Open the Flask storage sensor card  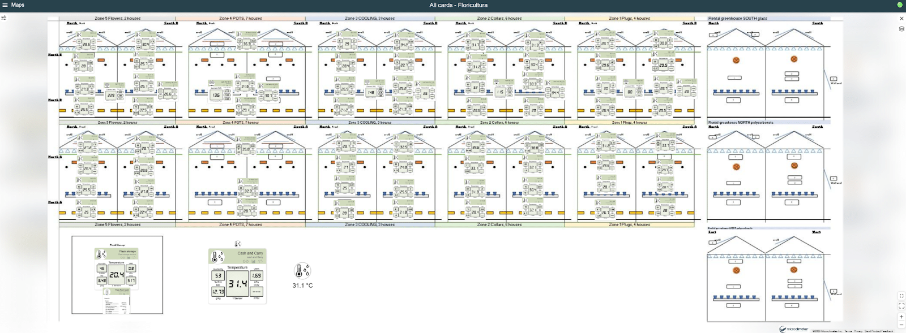click(117, 274)
